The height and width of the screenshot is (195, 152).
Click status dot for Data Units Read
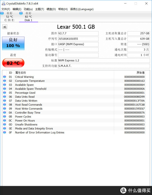click(x=5, y=97)
